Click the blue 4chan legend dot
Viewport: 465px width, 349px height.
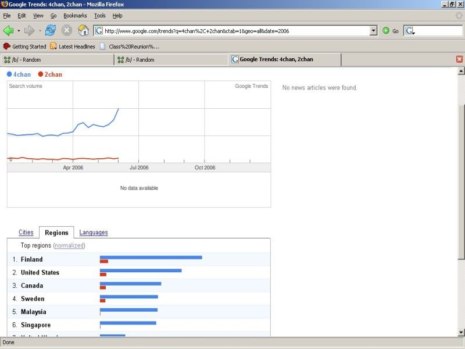(9, 74)
